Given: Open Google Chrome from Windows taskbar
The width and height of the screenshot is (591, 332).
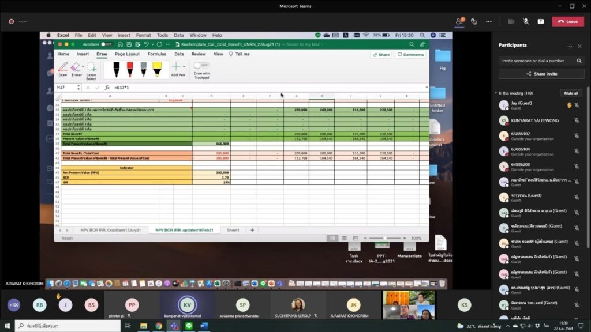Looking at the screenshot, I should tap(158, 326).
